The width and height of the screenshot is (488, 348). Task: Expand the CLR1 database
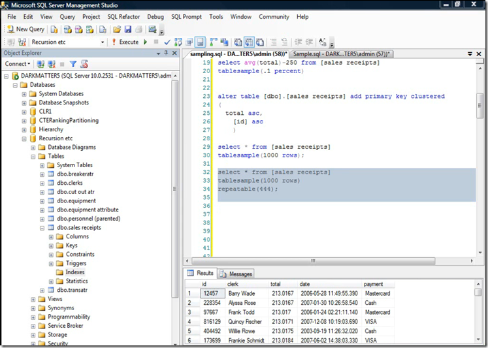(24, 112)
